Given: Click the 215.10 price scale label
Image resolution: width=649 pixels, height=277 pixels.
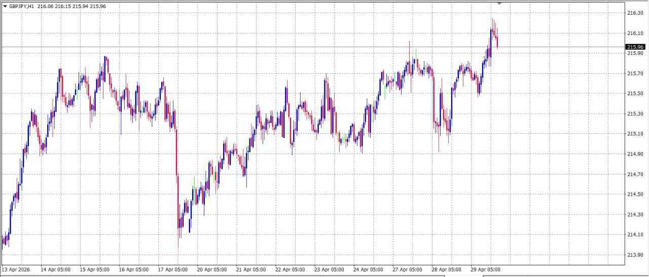Looking at the screenshot, I should 635,134.
